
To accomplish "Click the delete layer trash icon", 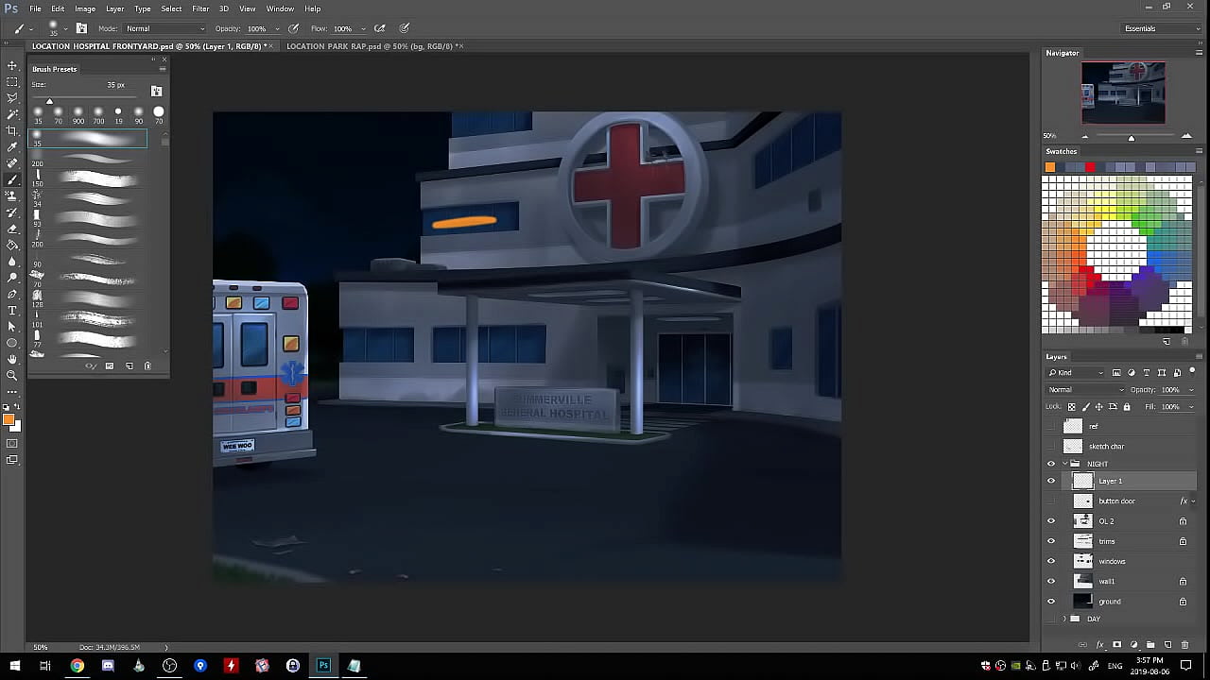I will click(x=1184, y=645).
